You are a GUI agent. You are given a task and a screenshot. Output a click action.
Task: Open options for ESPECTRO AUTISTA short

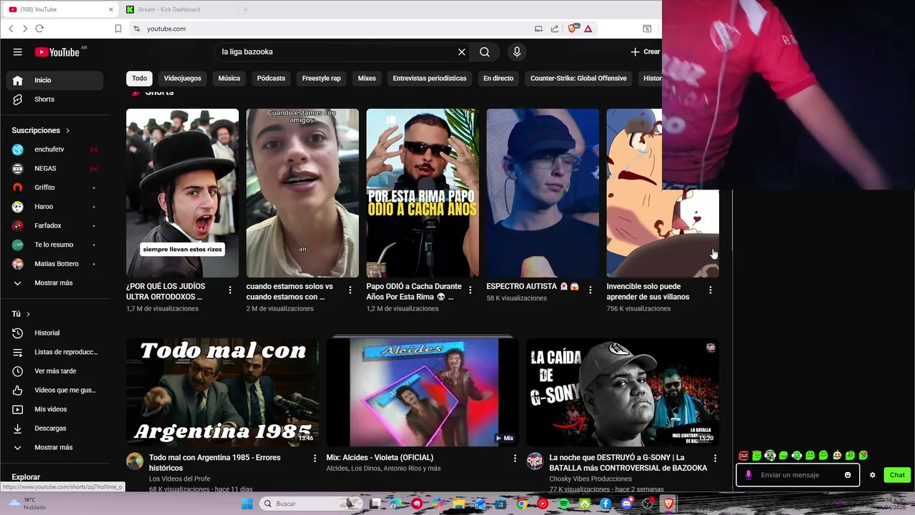(x=590, y=290)
